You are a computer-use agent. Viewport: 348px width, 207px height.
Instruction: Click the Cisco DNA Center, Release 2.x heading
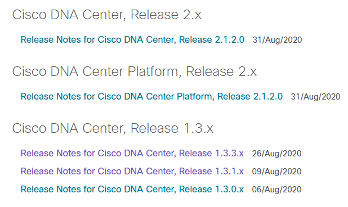tap(107, 15)
